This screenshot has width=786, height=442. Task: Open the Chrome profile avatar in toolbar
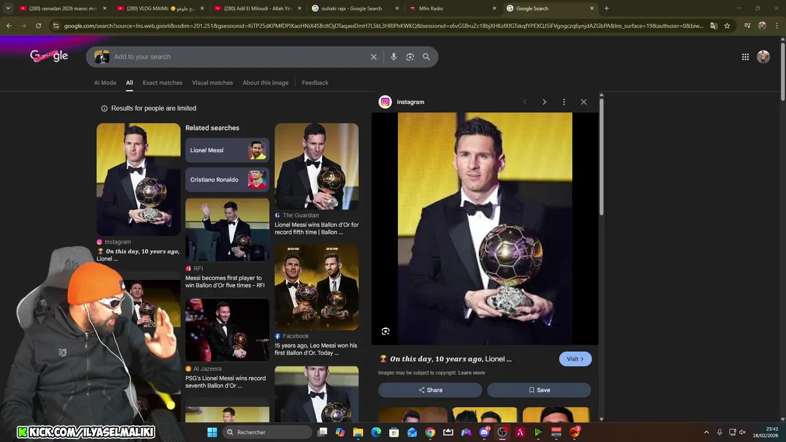pyautogui.click(x=762, y=26)
